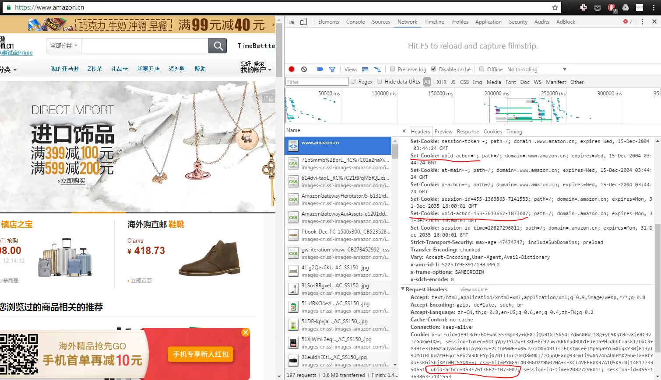Toggle the capture screenshots camera icon

(320, 69)
